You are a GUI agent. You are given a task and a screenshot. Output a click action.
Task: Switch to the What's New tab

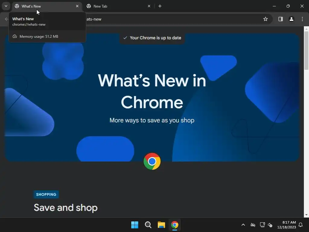(47, 6)
